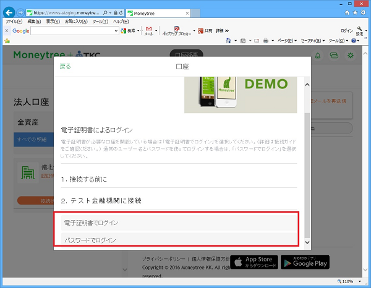Click the command bar printer icon
Image resolution: width=371 pixels, height=288 pixels.
point(266,41)
